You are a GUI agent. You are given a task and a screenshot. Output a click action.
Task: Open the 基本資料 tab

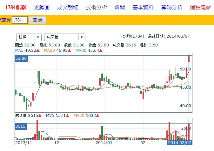(143, 7)
